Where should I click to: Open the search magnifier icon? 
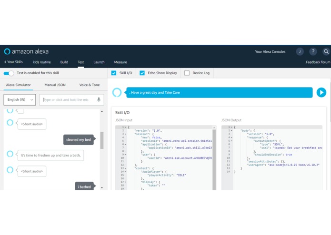(x=326, y=51)
